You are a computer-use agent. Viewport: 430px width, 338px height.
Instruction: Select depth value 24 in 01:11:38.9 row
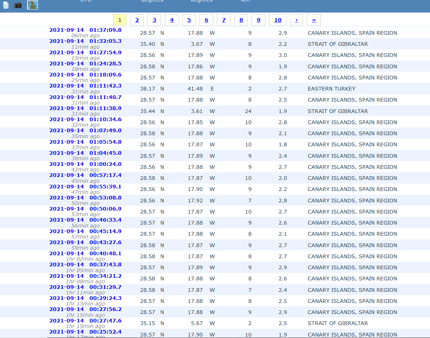pos(248,111)
